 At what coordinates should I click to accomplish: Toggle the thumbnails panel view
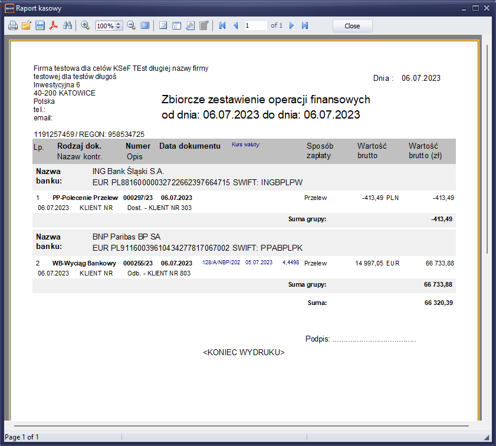176,26
